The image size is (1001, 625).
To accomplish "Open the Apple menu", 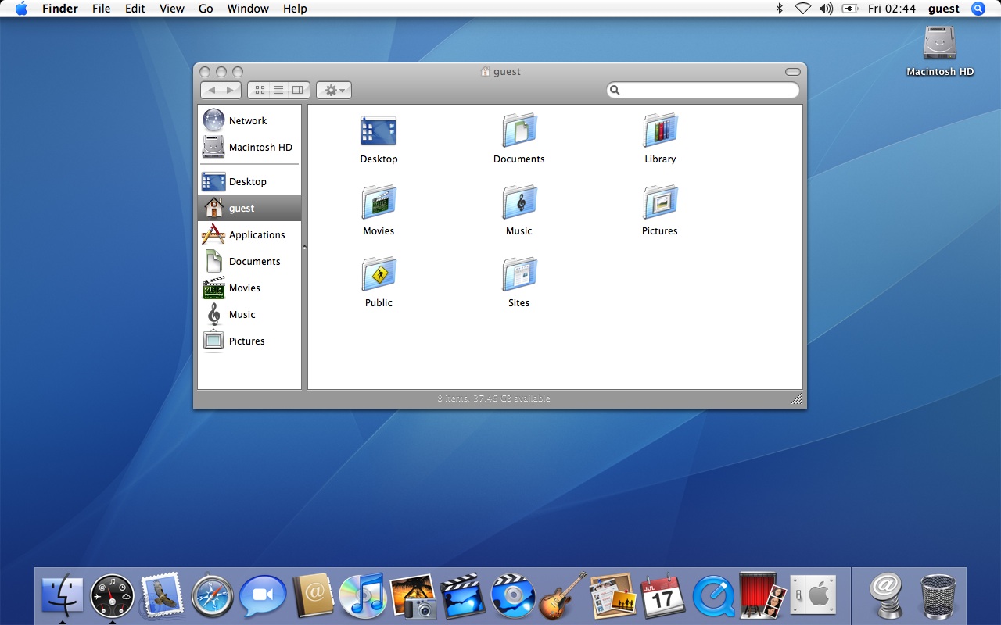I will coord(21,9).
